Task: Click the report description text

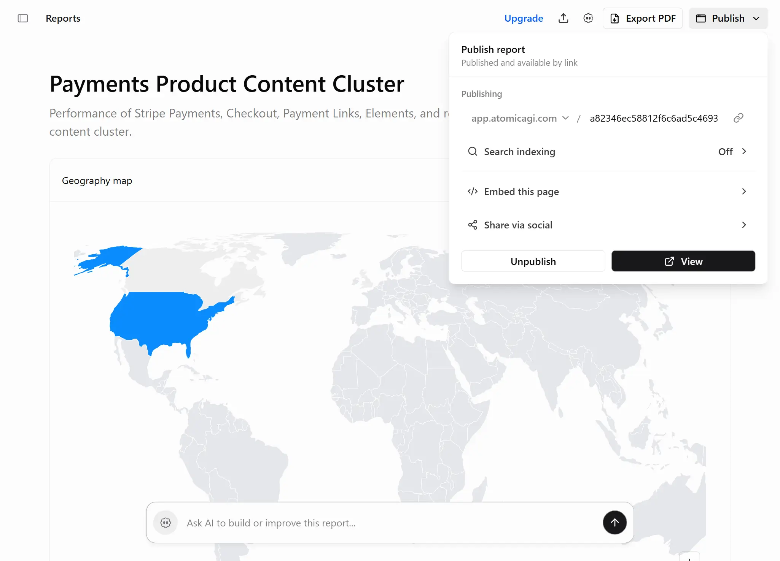Action: click(x=249, y=122)
